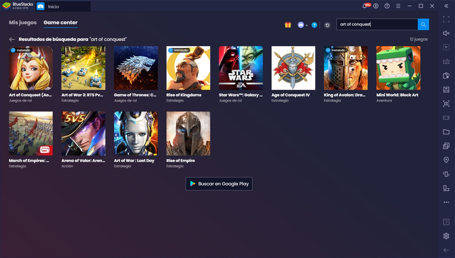The height and width of the screenshot is (258, 455).
Task: Open the sidebar icon below shake device
Action: pos(446,188)
